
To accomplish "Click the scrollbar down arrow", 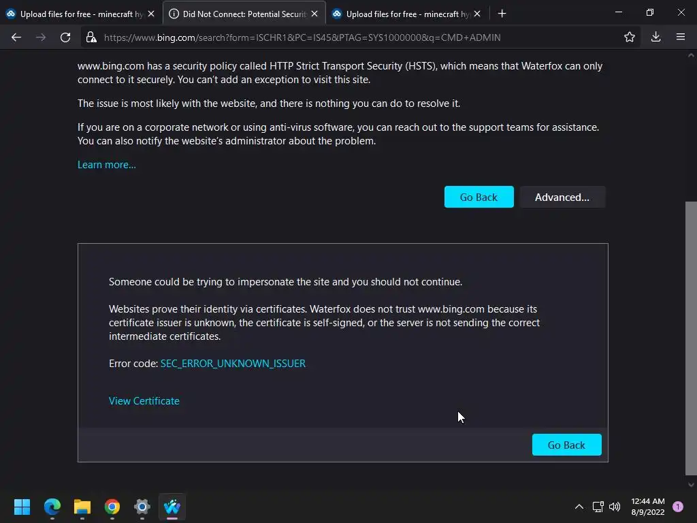I will tap(691, 485).
